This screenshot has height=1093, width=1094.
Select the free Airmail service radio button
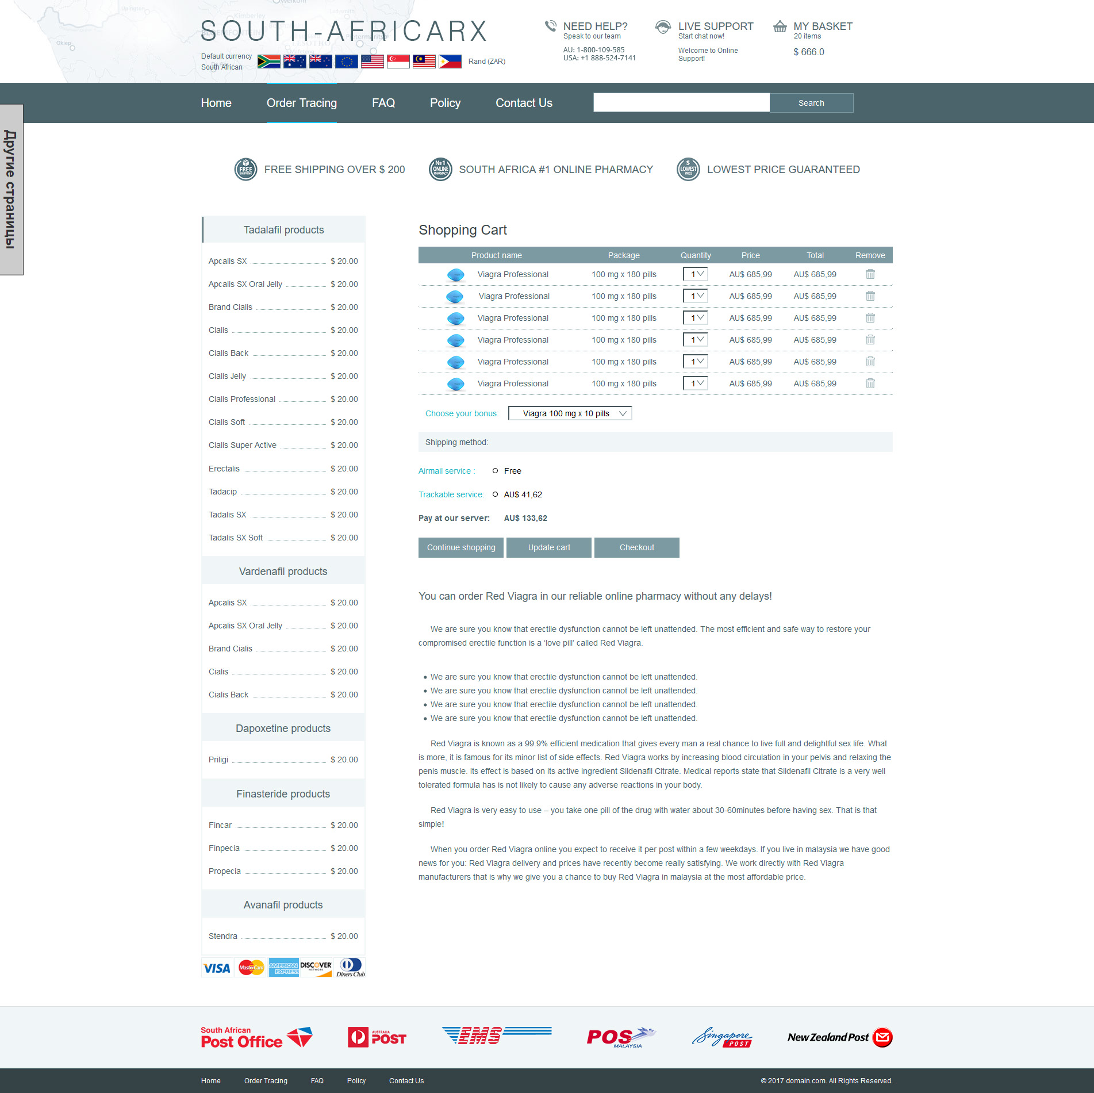tap(495, 471)
